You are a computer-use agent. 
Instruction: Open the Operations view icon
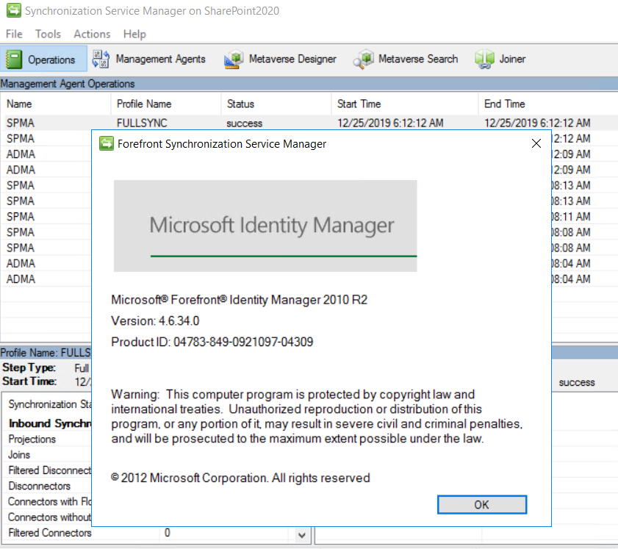point(14,60)
